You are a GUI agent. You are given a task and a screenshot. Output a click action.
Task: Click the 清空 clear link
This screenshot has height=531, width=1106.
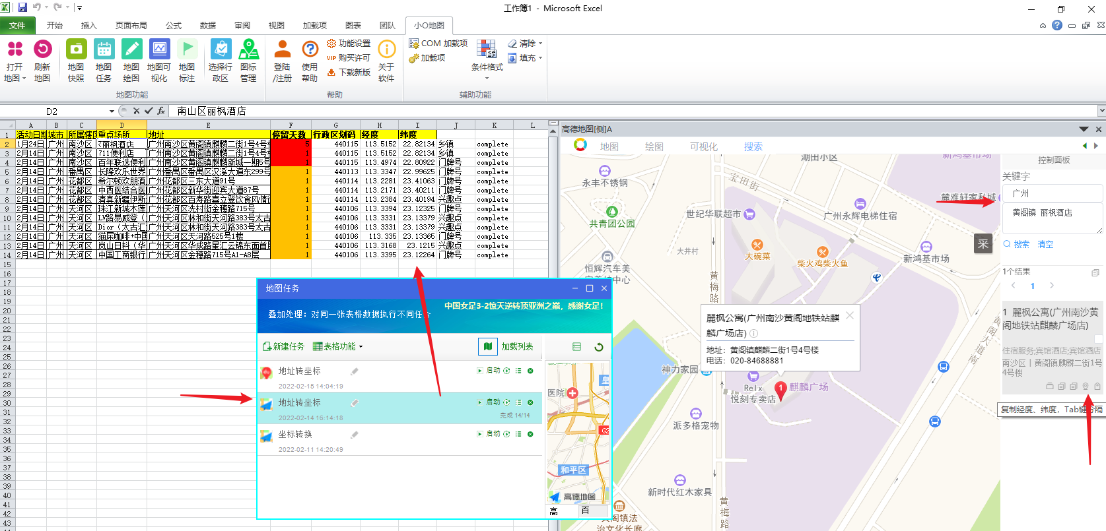(1046, 244)
